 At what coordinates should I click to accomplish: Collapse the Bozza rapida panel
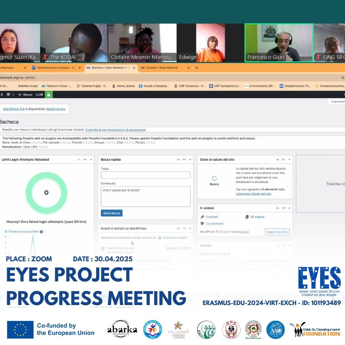(x=190, y=159)
